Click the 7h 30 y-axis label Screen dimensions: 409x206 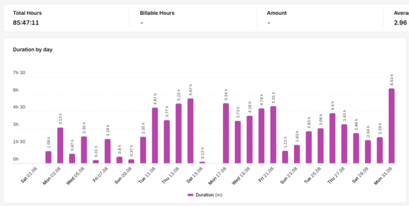[19, 73]
